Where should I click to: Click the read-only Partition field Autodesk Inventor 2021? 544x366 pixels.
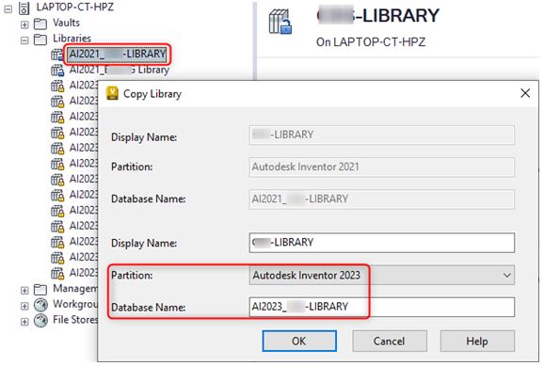[x=381, y=167]
